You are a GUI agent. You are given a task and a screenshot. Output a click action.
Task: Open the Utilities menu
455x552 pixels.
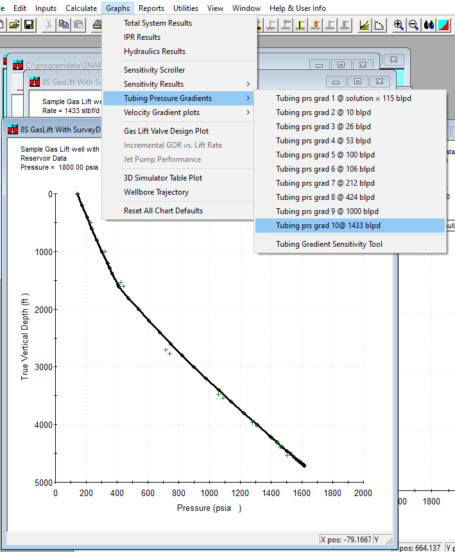pyautogui.click(x=185, y=8)
